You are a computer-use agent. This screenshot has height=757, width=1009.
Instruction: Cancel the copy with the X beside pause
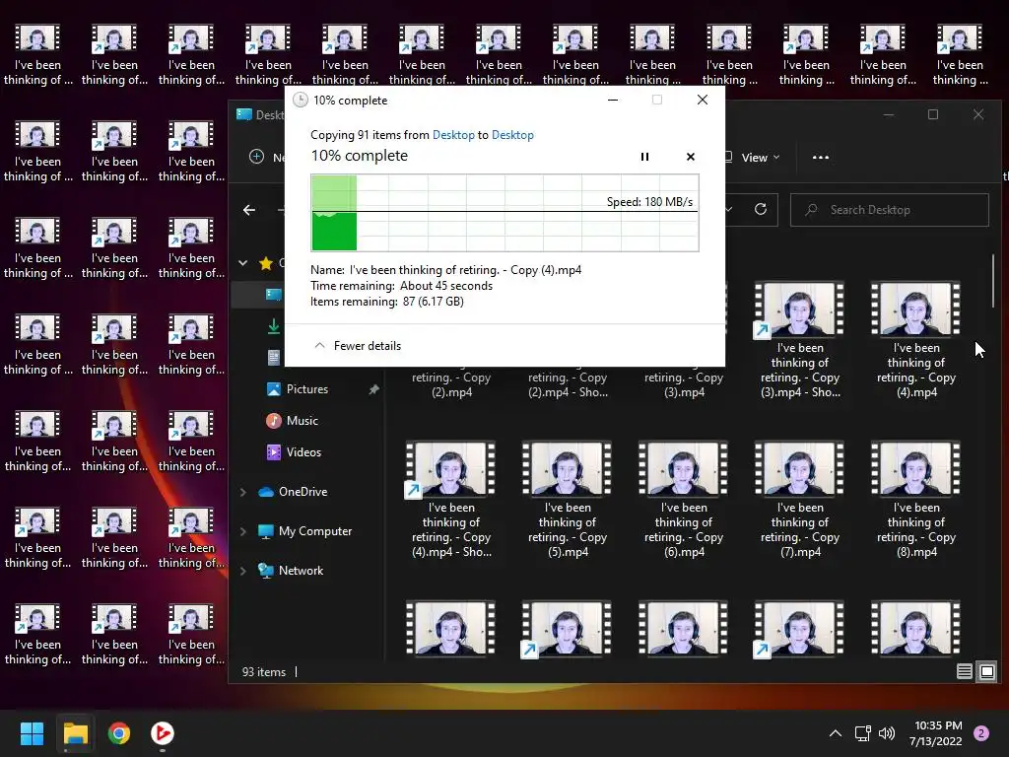click(691, 157)
